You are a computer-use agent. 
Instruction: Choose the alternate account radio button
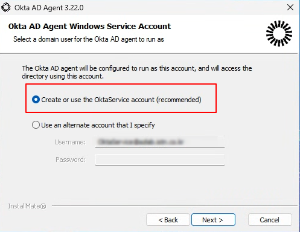pos(36,125)
